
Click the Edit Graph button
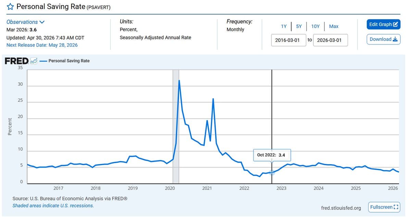[383, 24]
